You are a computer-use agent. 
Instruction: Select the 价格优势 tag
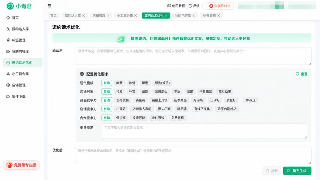[123, 100]
